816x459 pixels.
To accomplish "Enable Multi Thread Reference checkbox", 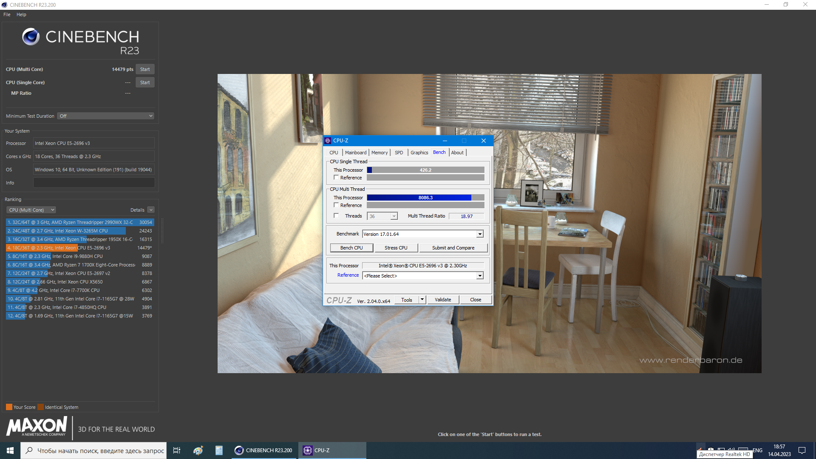I will tap(336, 205).
